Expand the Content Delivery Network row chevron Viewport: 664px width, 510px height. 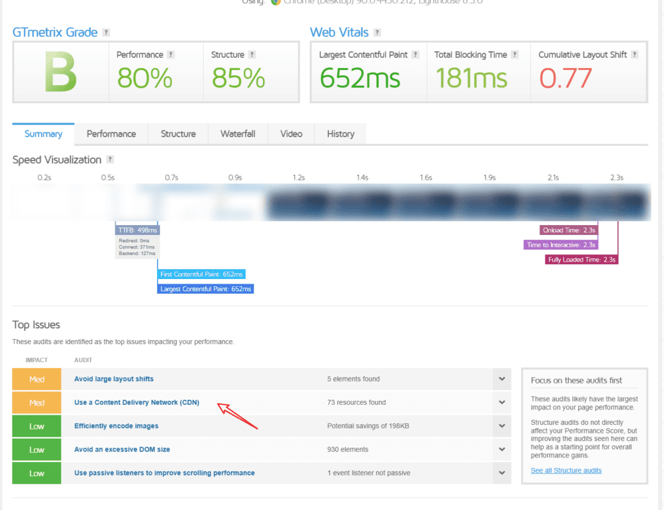(502, 402)
